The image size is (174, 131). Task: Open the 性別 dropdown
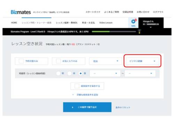click(x=105, y=61)
